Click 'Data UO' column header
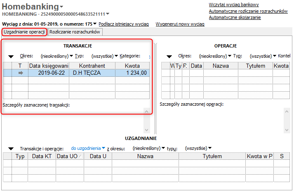 [70, 156]
